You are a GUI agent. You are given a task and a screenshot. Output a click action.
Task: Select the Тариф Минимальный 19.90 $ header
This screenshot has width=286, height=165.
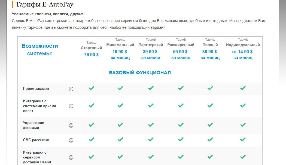tap(120, 49)
